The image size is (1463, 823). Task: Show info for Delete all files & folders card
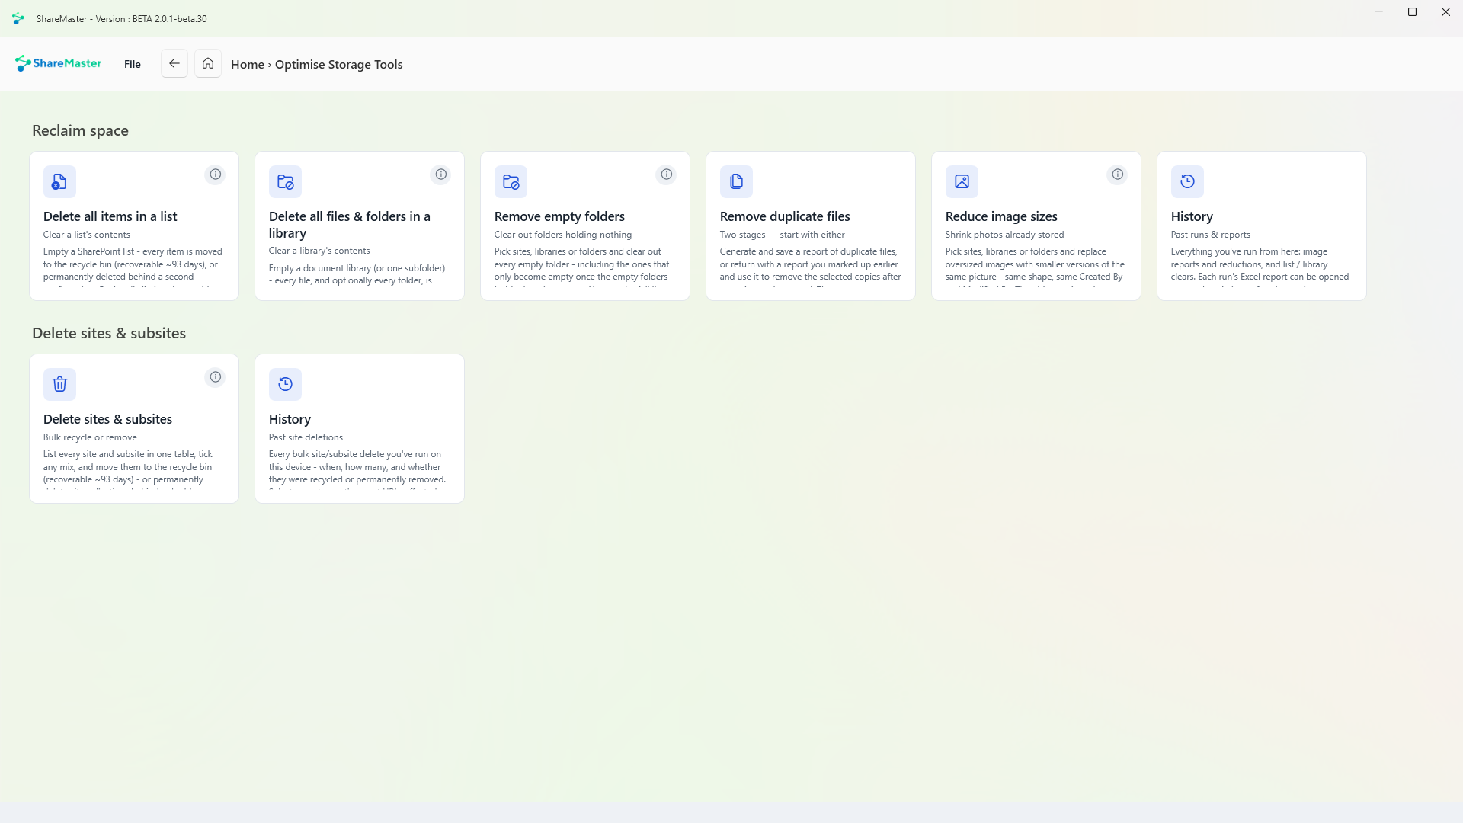[x=441, y=175]
